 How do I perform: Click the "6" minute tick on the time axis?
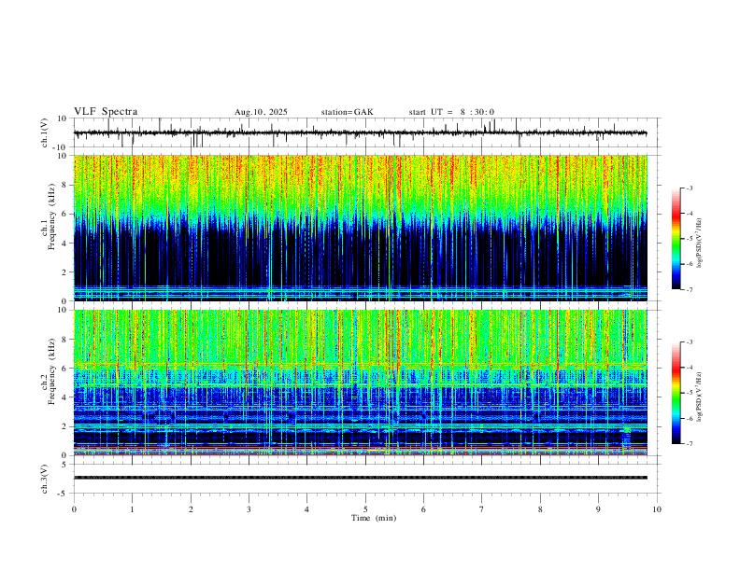click(423, 509)
